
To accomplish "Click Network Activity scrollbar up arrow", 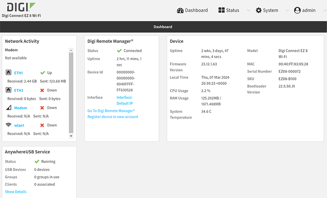I will click(x=71, y=50).
